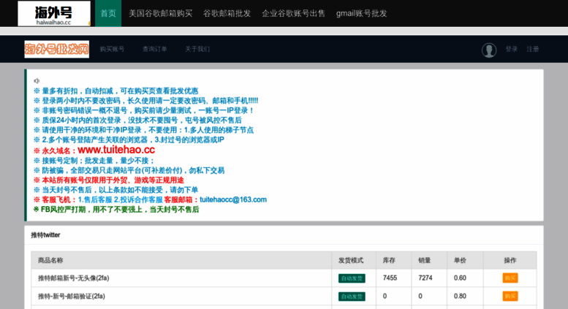
Task: Click 单价 column header
Action: click(x=460, y=260)
